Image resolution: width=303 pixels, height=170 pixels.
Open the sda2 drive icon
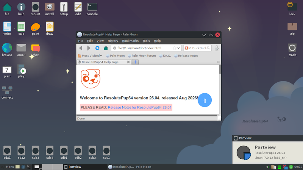[x=21, y=151]
